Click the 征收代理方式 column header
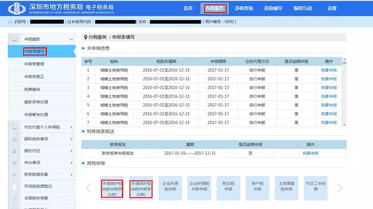 (x=257, y=62)
